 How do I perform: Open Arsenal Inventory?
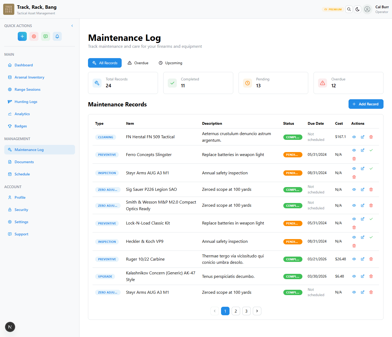pos(39,77)
